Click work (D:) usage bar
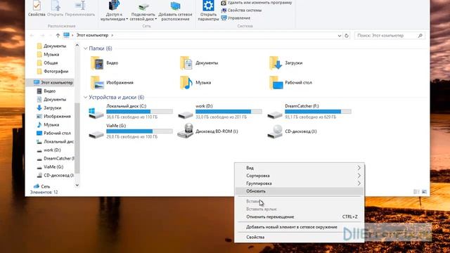 pyautogui.click(x=229, y=112)
